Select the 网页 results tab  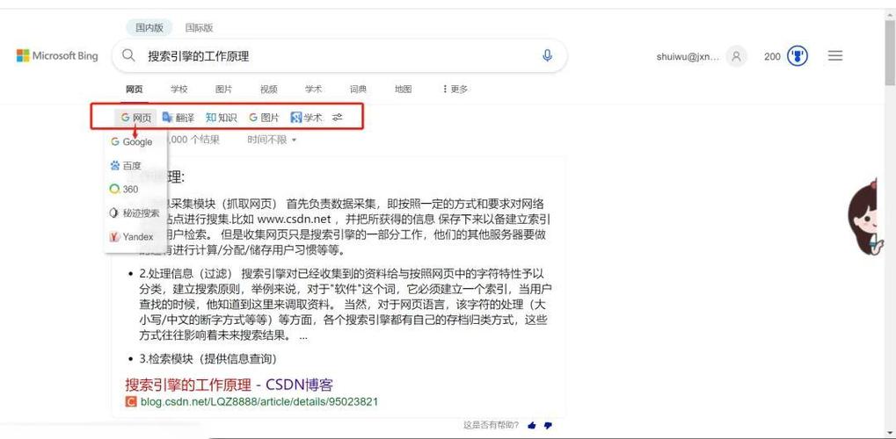tap(135, 89)
